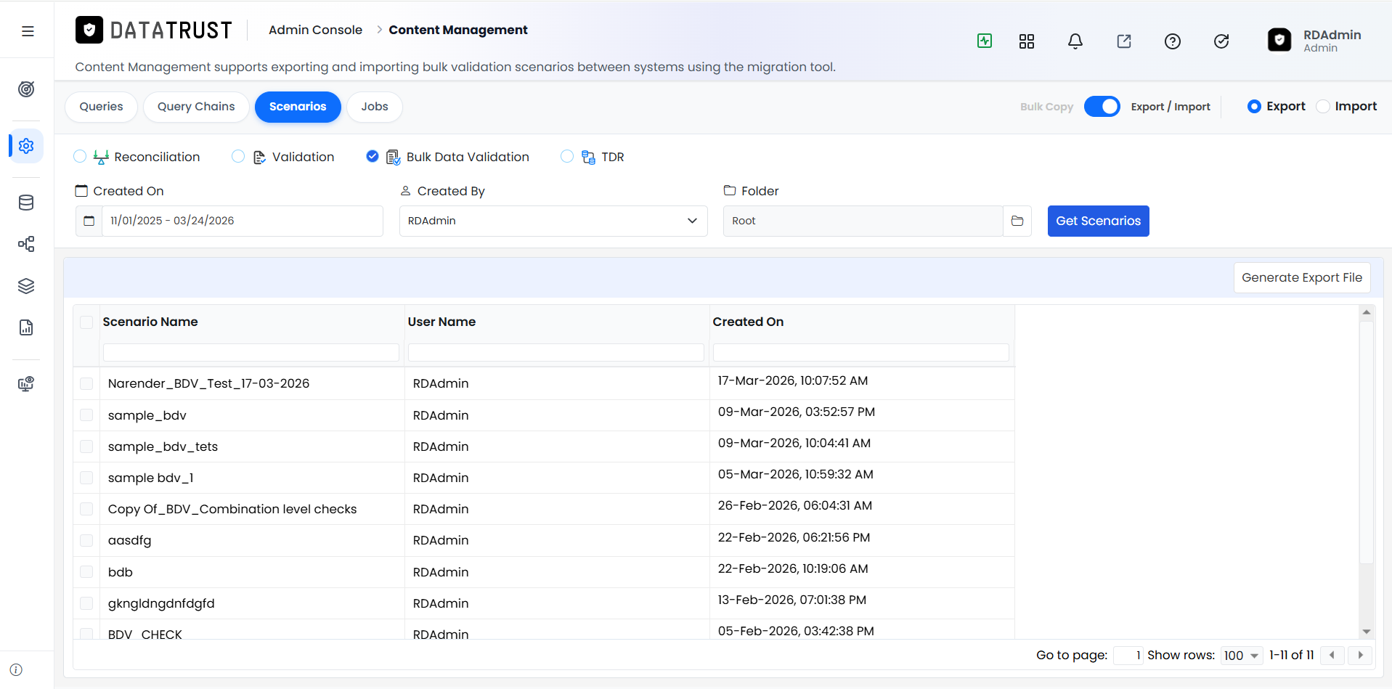
Task: Open the monitor settings sidebar icon
Action: tap(26, 384)
